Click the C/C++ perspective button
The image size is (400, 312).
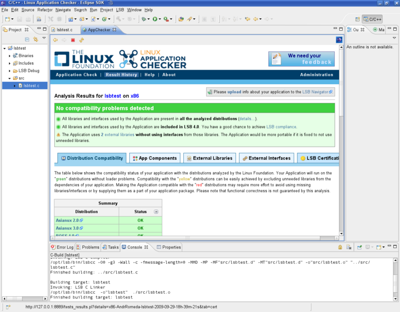(x=372, y=19)
